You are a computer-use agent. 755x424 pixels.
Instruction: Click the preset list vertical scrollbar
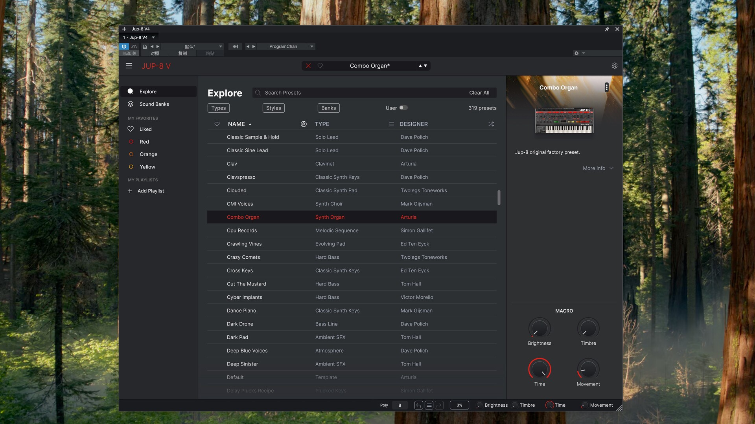(x=499, y=197)
